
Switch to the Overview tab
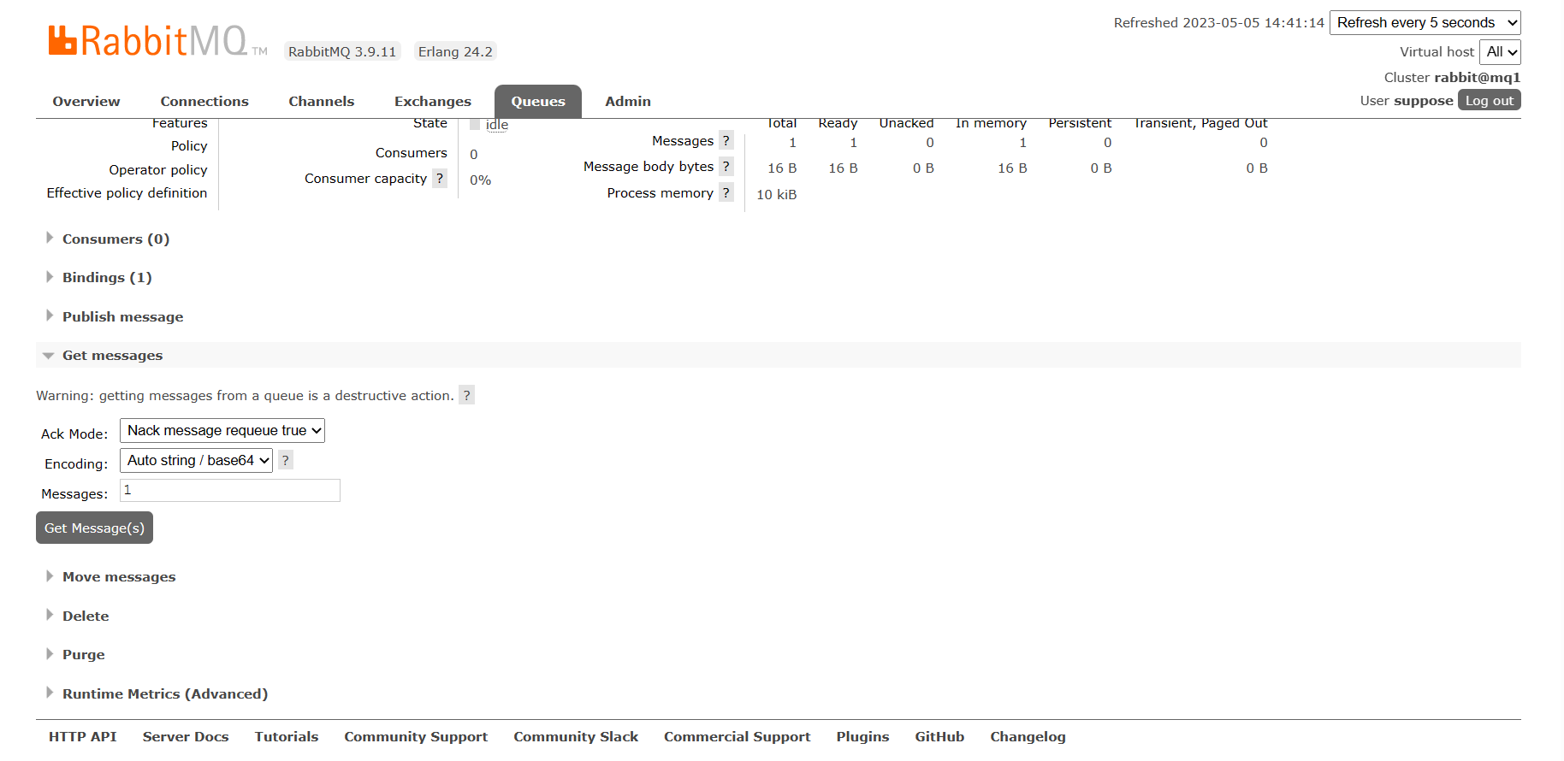pyautogui.click(x=86, y=101)
